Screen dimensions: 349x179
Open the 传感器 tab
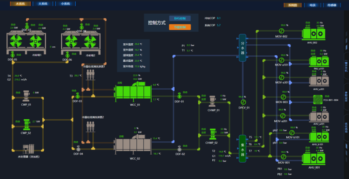pos(332,5)
